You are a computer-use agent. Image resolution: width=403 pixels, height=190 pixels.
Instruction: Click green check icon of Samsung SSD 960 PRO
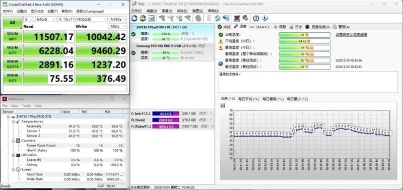click(x=133, y=53)
